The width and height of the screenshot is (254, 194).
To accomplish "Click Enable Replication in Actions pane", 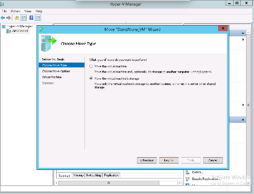I will point(206,179).
